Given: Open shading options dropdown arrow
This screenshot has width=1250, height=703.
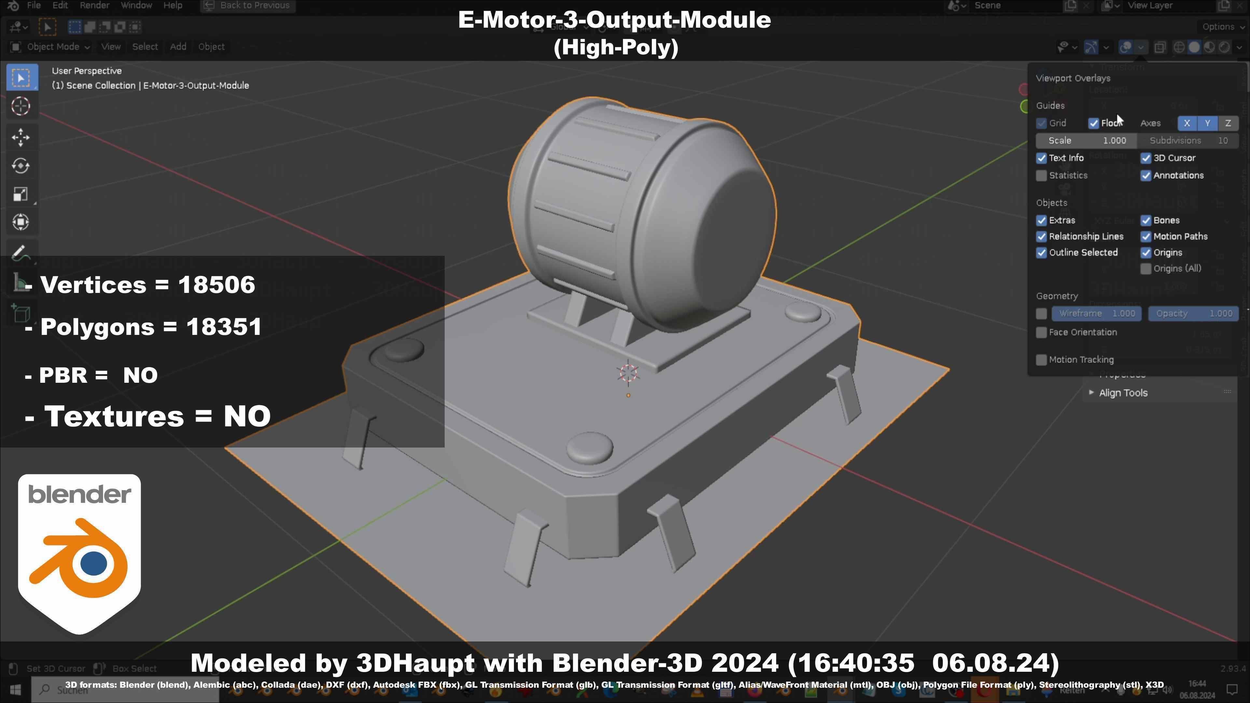Looking at the screenshot, I should (x=1239, y=47).
